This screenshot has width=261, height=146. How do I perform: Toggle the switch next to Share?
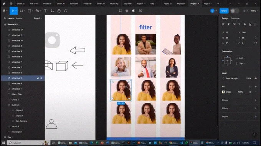coord(235,11)
